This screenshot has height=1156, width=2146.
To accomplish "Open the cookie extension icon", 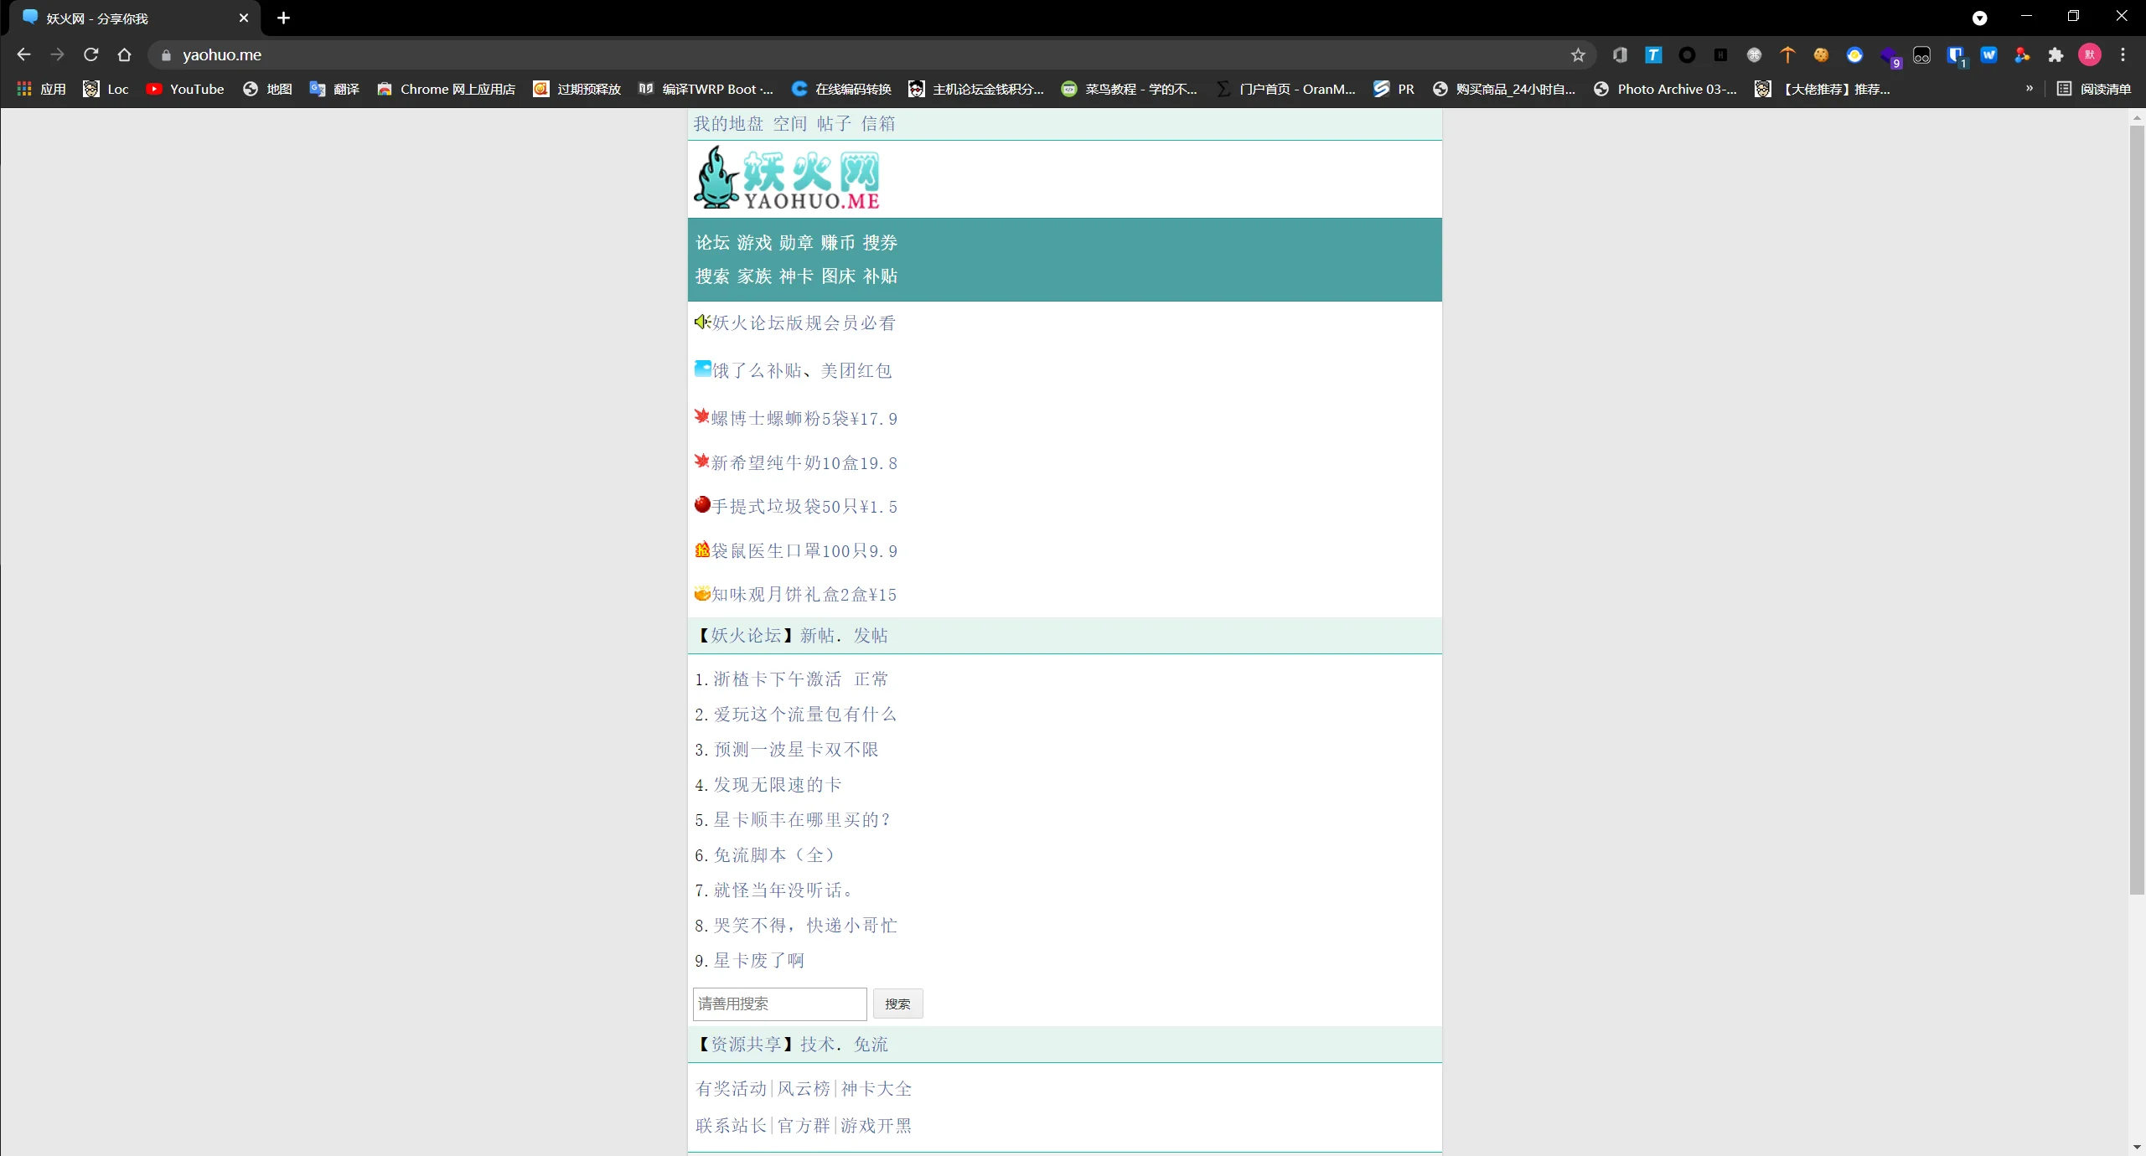I will [x=1821, y=55].
